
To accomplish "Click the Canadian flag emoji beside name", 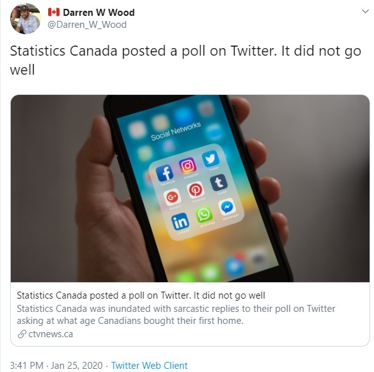I will click(x=54, y=12).
